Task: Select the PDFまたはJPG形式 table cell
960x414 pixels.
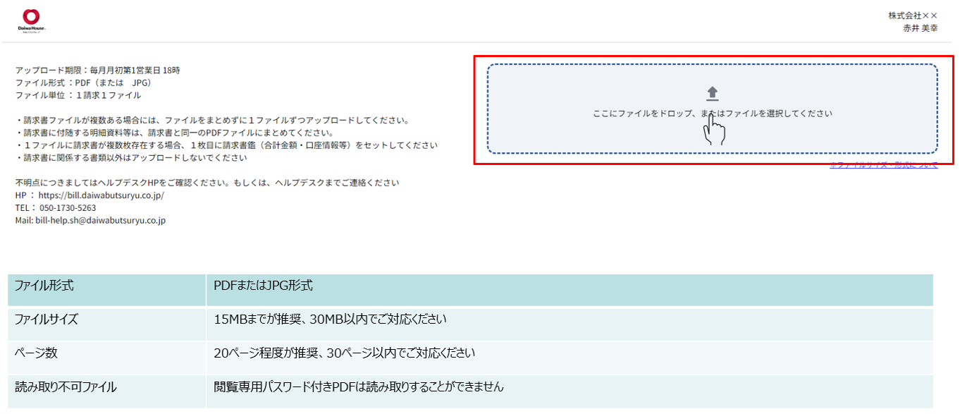Action: tap(263, 286)
